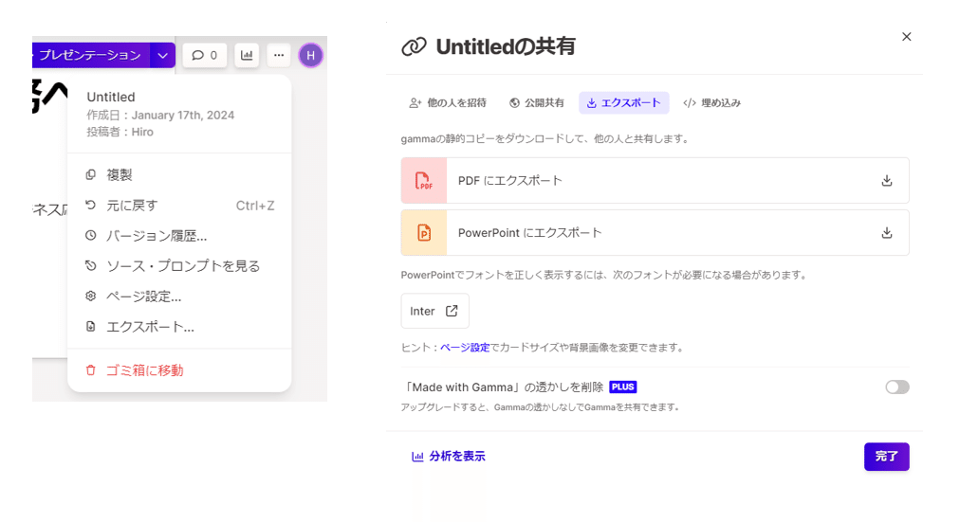960x522 pixels.
Task: Click the プレゼンテーション present button
Action: pyautogui.click(x=91, y=56)
